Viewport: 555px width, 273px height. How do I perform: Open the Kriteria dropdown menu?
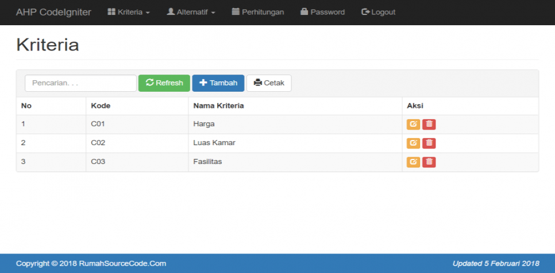tap(129, 12)
